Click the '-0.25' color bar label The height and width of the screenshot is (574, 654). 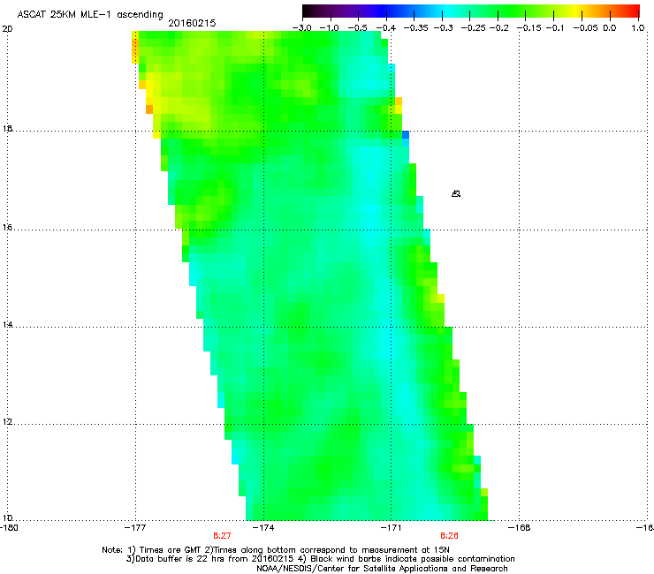pos(474,28)
